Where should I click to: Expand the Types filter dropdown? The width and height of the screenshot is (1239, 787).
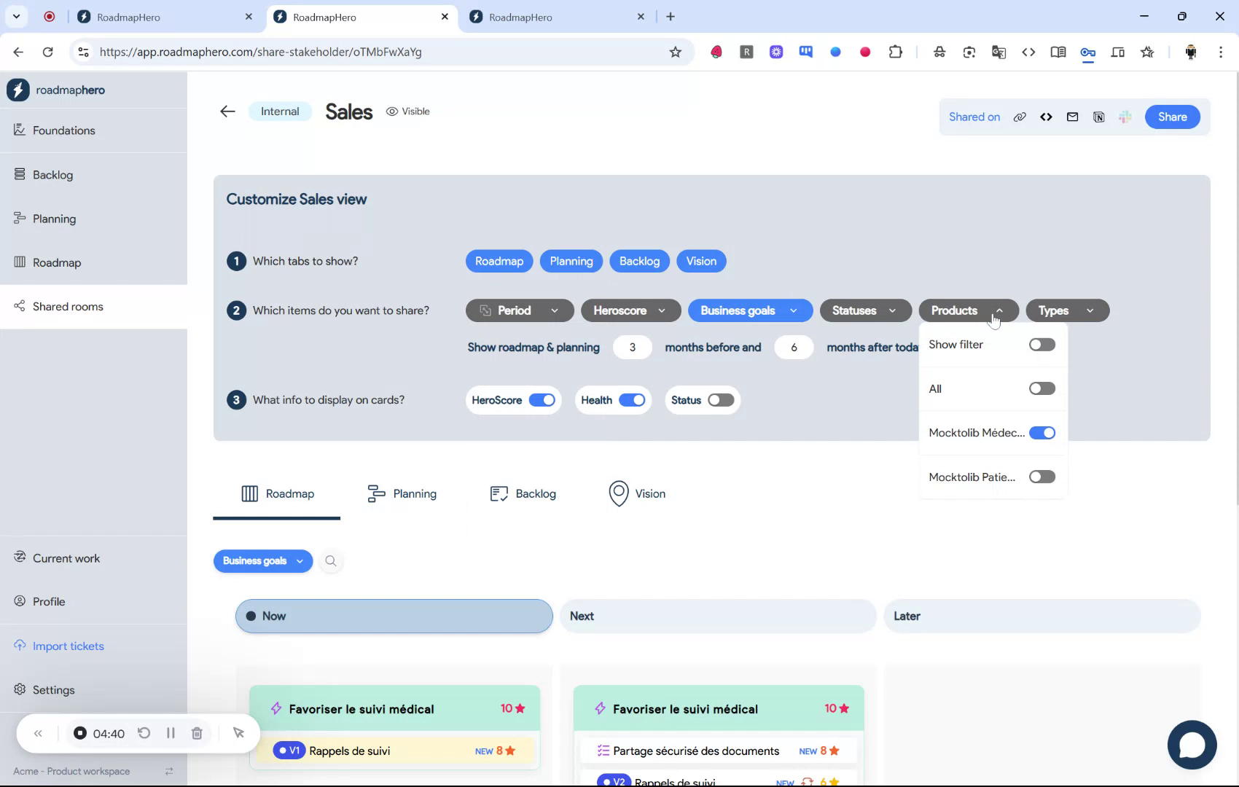[x=1066, y=310]
